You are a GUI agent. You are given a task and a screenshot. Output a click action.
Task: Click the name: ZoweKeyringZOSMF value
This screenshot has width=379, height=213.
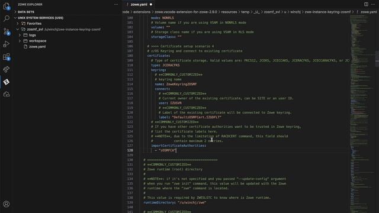pos(181,84)
